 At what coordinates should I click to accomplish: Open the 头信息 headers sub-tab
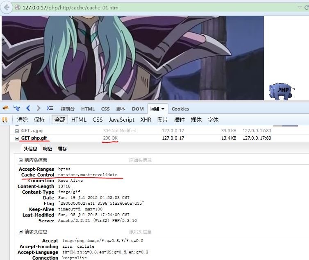click(30, 149)
